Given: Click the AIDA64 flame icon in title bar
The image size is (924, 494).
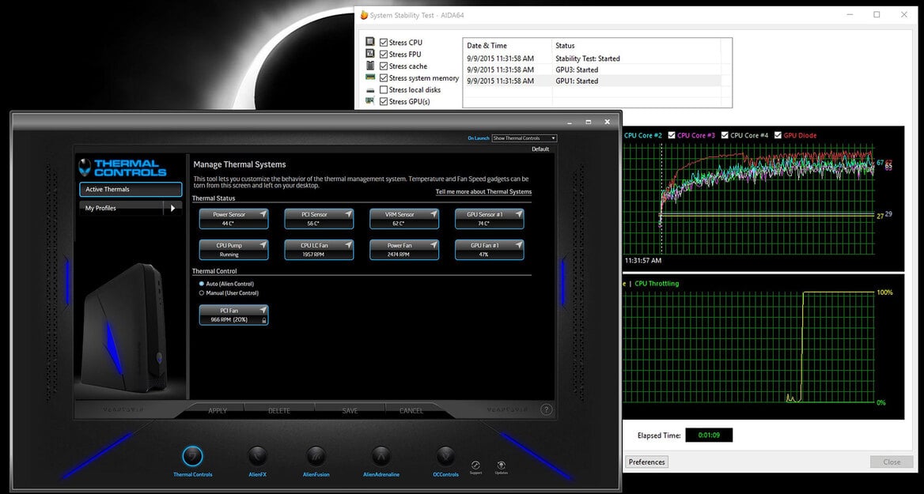Looking at the screenshot, I should [364, 15].
